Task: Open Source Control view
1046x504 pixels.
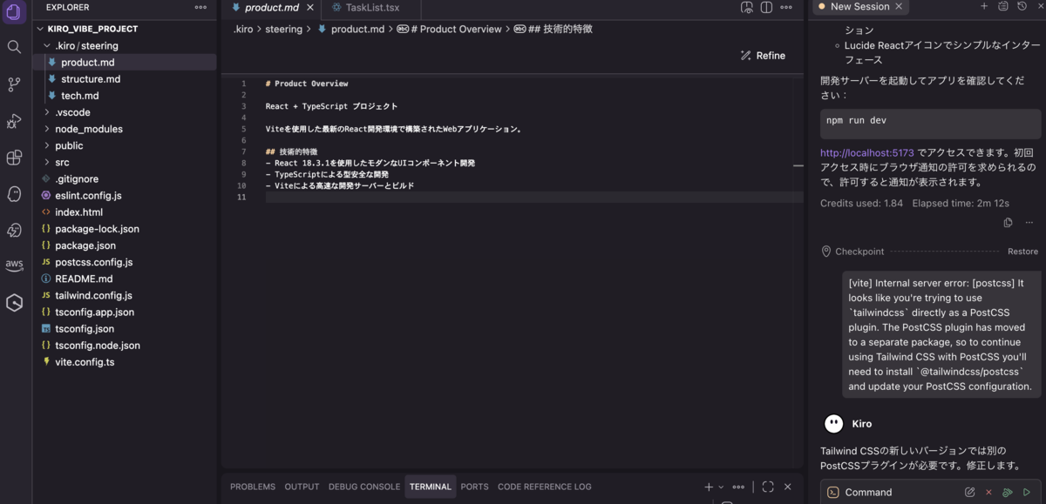Action: tap(14, 84)
